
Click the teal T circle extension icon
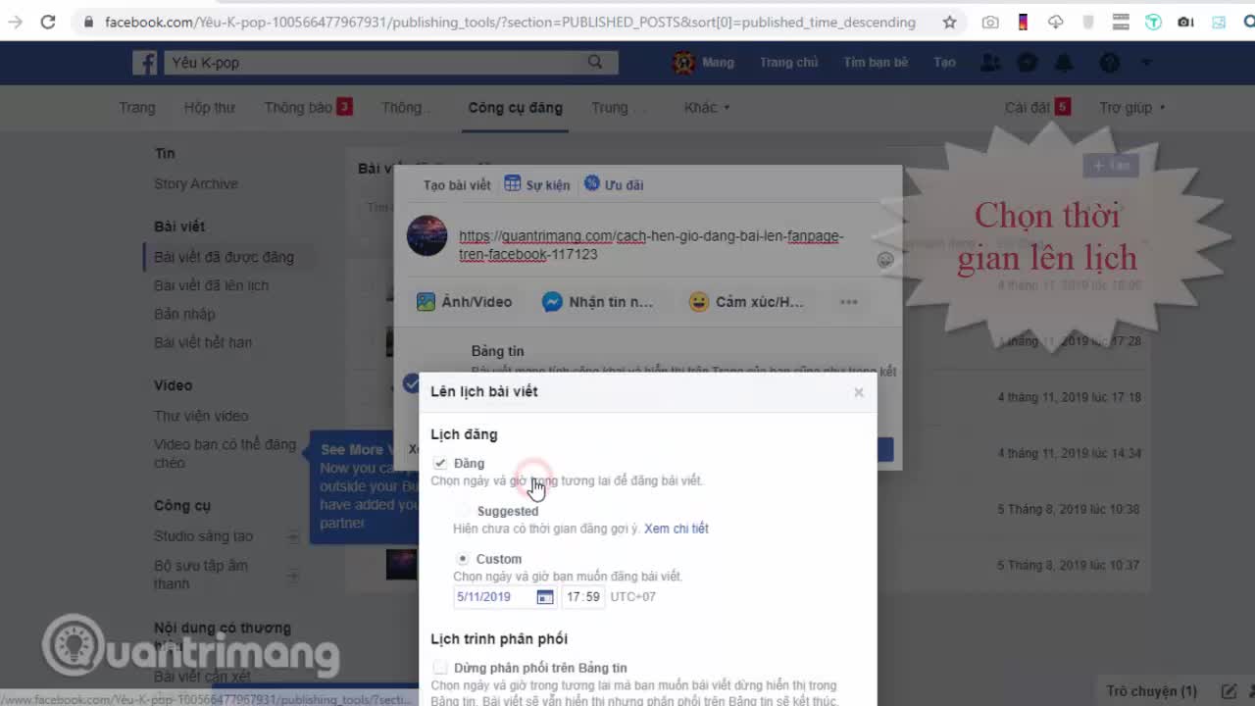pos(1153,22)
